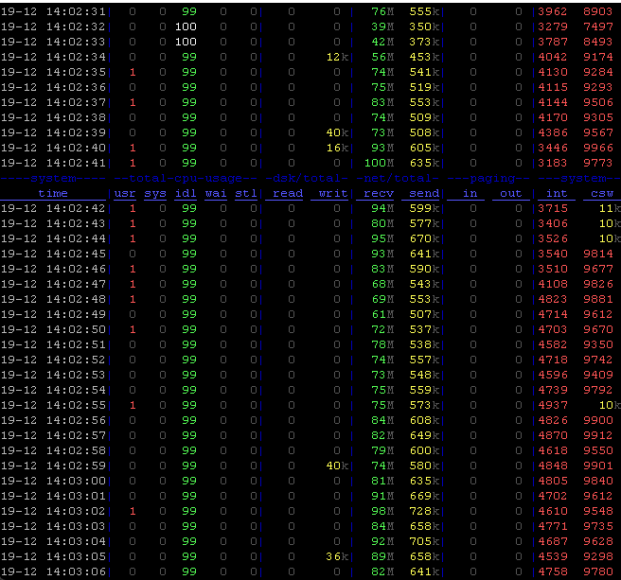Click idl value 100 in the 14:02:33 row
Viewport: 621px width, 580px height.
coord(186,42)
